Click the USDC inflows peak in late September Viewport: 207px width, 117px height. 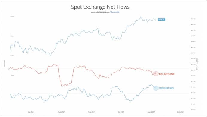[x=116, y=86]
